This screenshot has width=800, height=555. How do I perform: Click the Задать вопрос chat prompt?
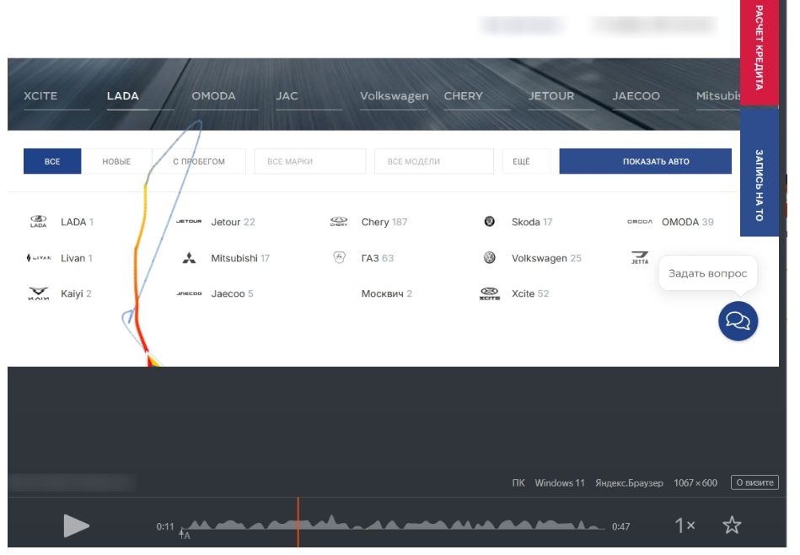707,273
